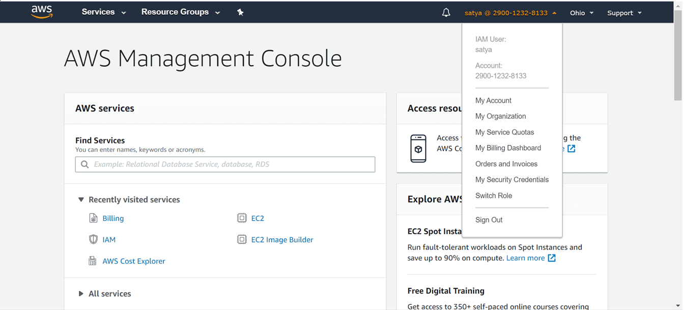Collapse the Recently visited services section

coord(81,200)
